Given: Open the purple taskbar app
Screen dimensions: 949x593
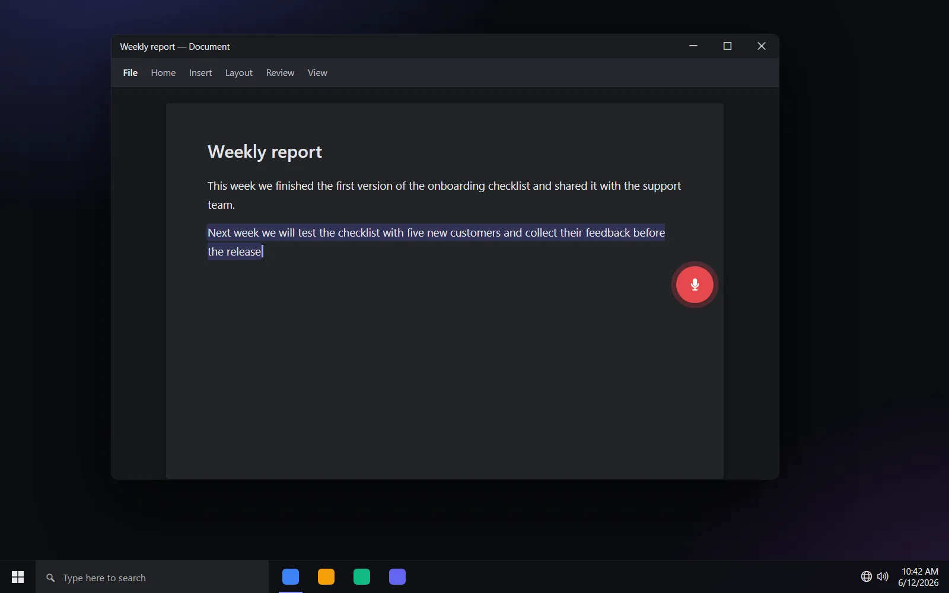Looking at the screenshot, I should [x=397, y=577].
